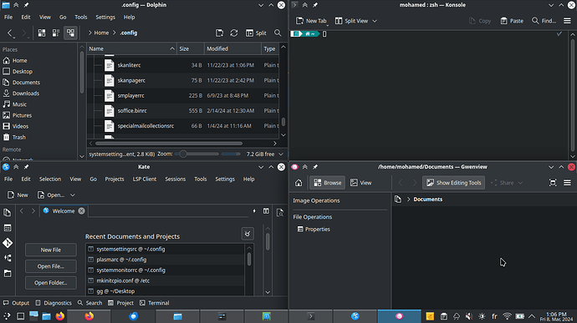Viewport: 577px width, 323px height.
Task: Open Kate's Projects menu
Action: 115,179
